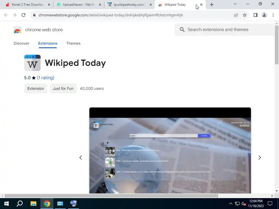Viewport: 279px width, 209px height.
Task: Open the taskbar app beside Chrome
Action: 60,204
